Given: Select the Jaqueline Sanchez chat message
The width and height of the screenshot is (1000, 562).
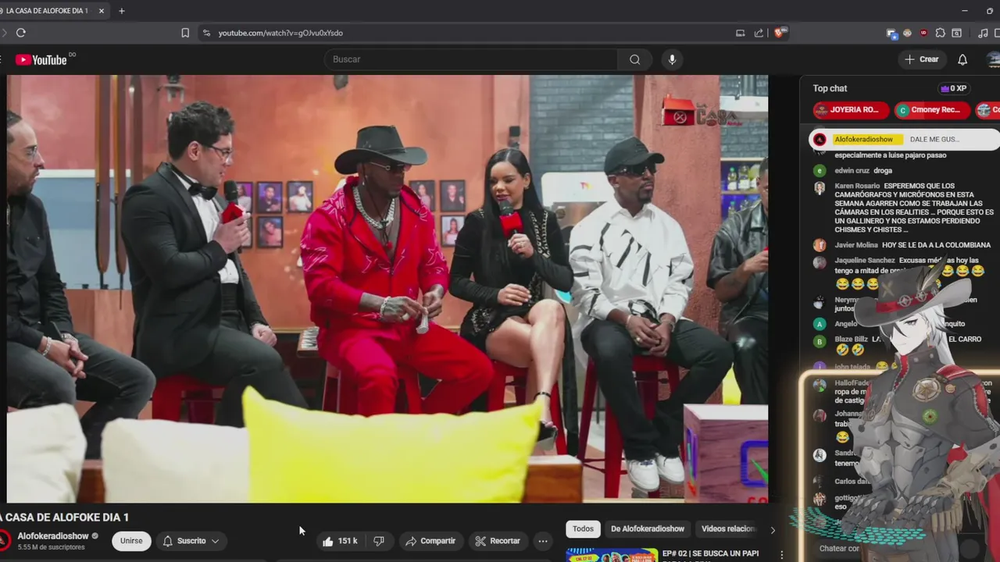Looking at the screenshot, I should tap(903, 272).
